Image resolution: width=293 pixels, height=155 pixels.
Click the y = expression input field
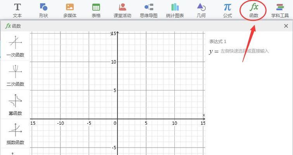(245, 51)
